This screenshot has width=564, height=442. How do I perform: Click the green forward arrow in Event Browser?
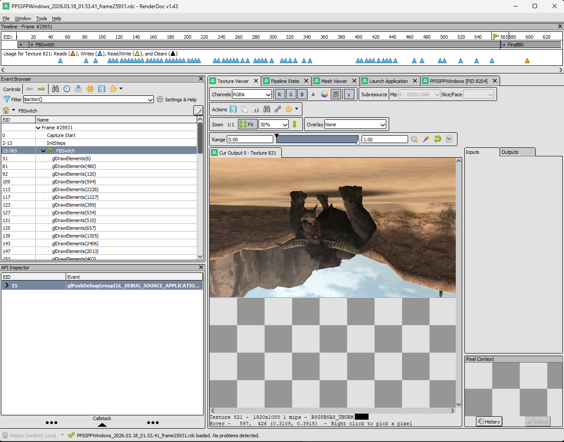tap(41, 89)
